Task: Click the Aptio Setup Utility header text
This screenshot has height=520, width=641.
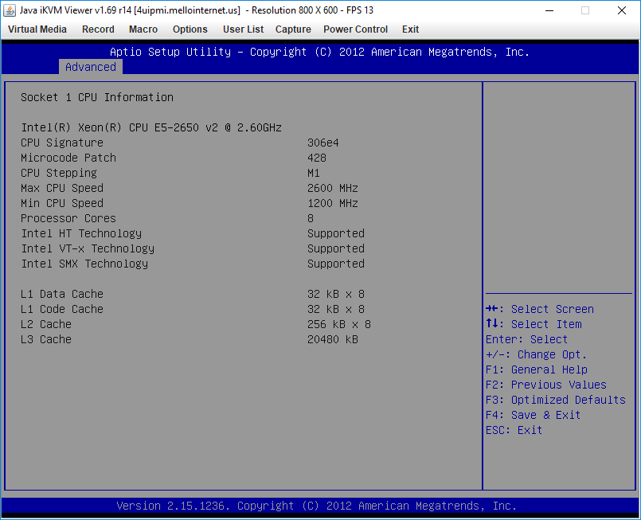Action: point(319,52)
